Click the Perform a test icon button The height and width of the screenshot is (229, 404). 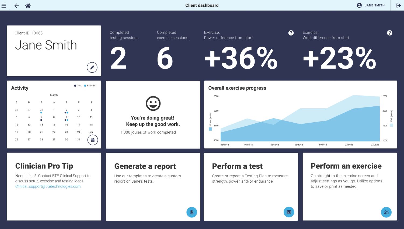(x=289, y=212)
